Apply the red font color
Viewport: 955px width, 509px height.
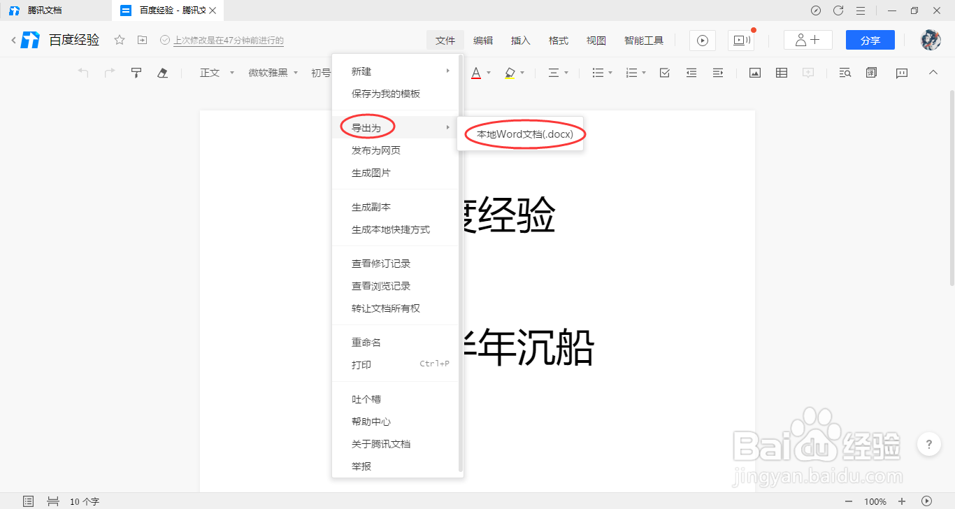[x=476, y=73]
